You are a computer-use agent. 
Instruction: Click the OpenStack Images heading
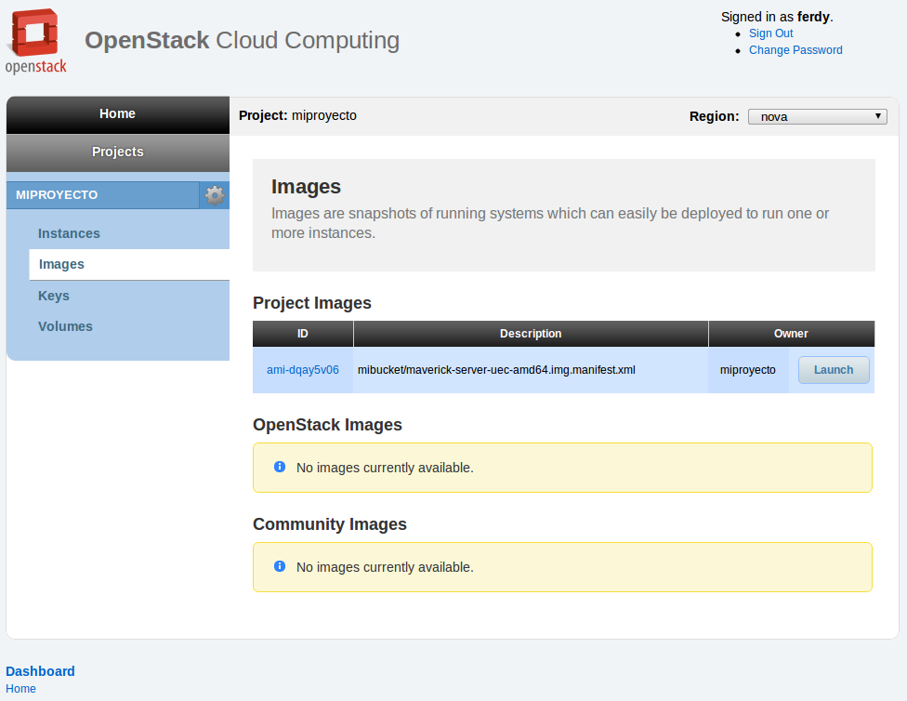click(327, 425)
